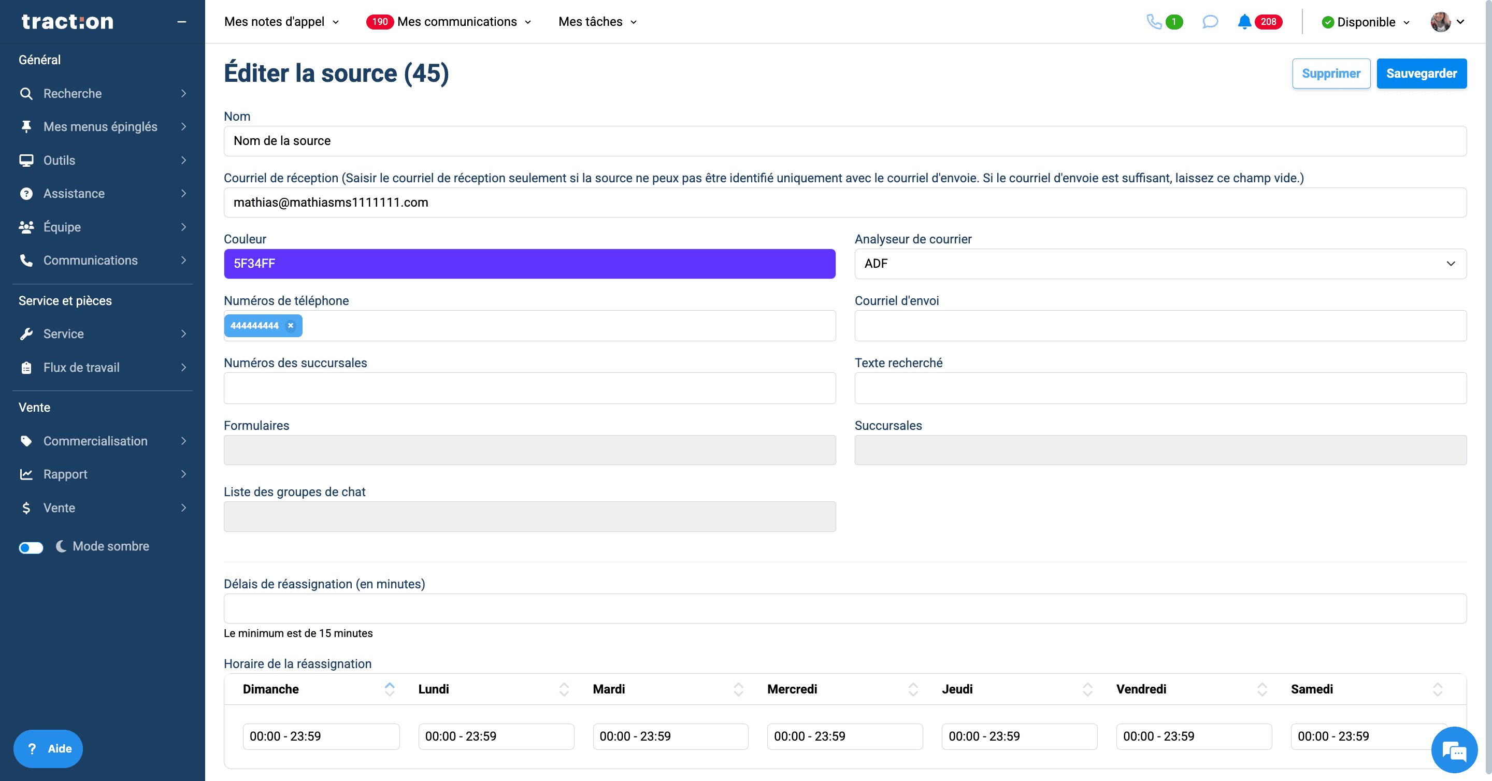Click the Outils monitor icon
Image resolution: width=1492 pixels, height=781 pixels.
26,160
